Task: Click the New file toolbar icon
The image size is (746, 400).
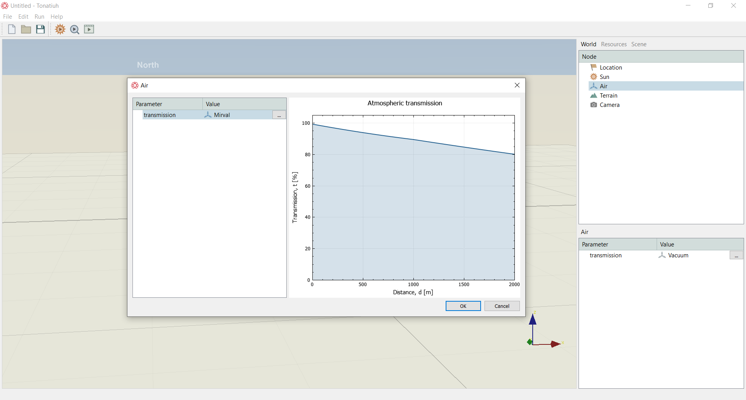Action: [x=12, y=29]
